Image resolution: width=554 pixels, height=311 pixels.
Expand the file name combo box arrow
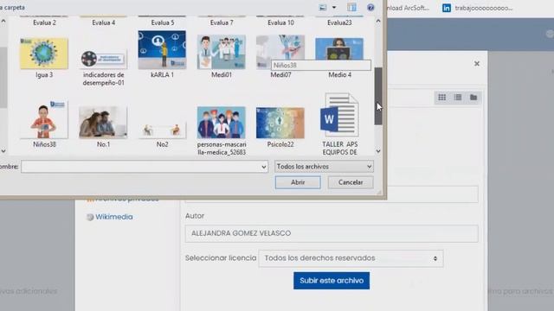coord(263,167)
